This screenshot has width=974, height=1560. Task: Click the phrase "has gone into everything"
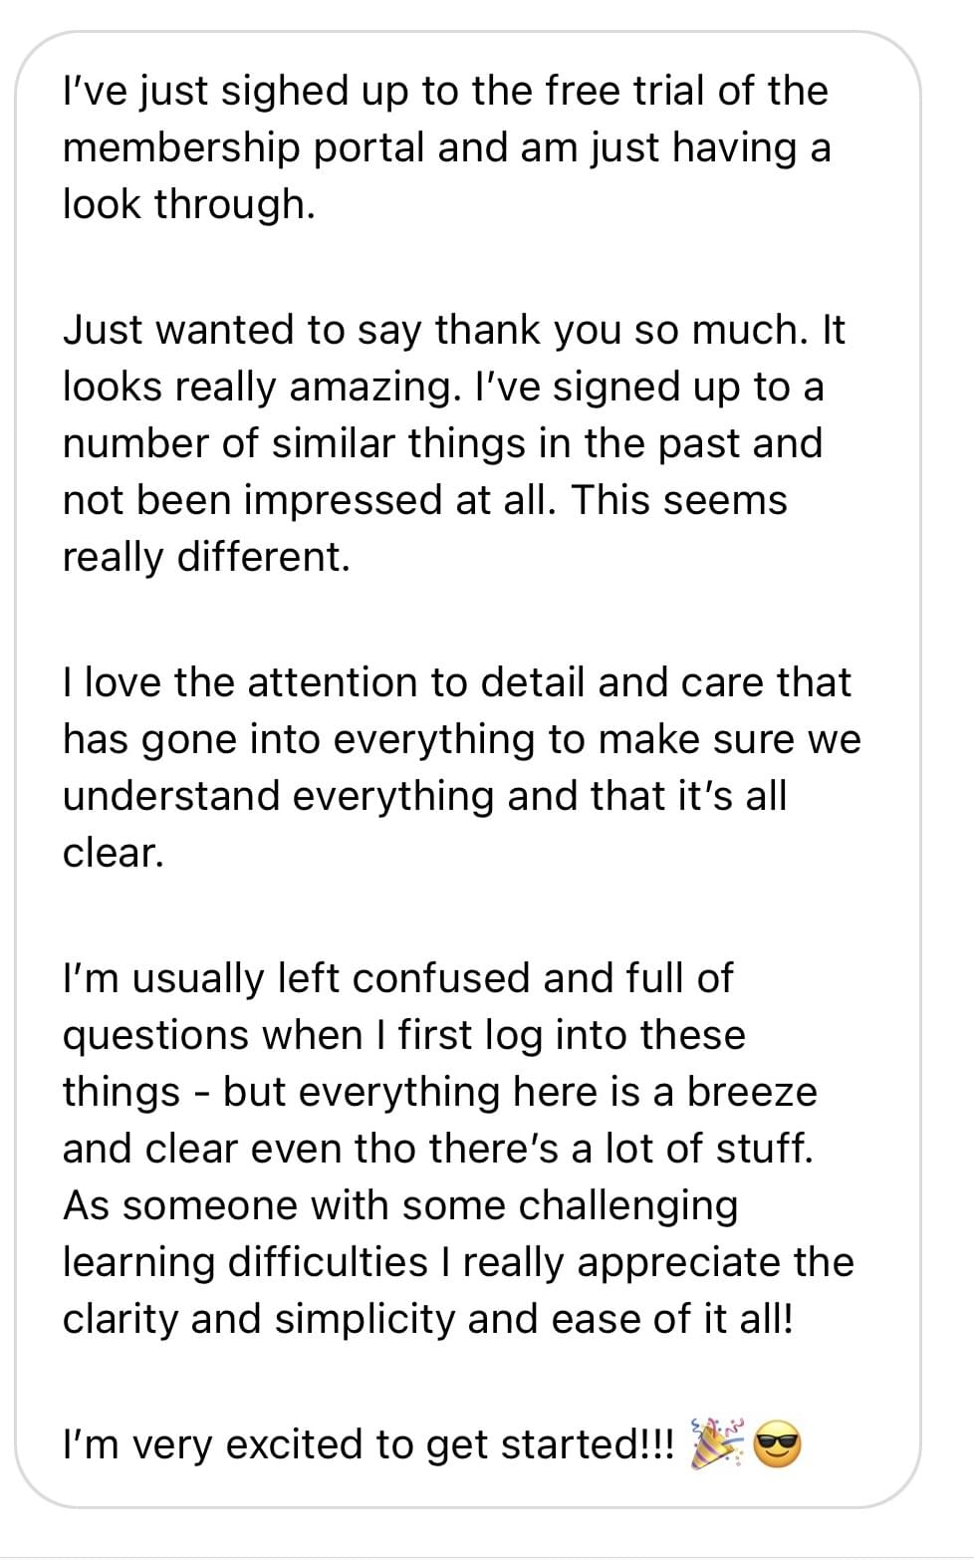click(259, 739)
